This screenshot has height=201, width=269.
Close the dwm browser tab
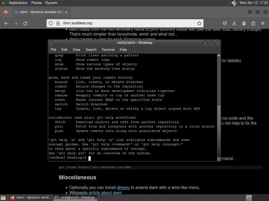click(66, 12)
